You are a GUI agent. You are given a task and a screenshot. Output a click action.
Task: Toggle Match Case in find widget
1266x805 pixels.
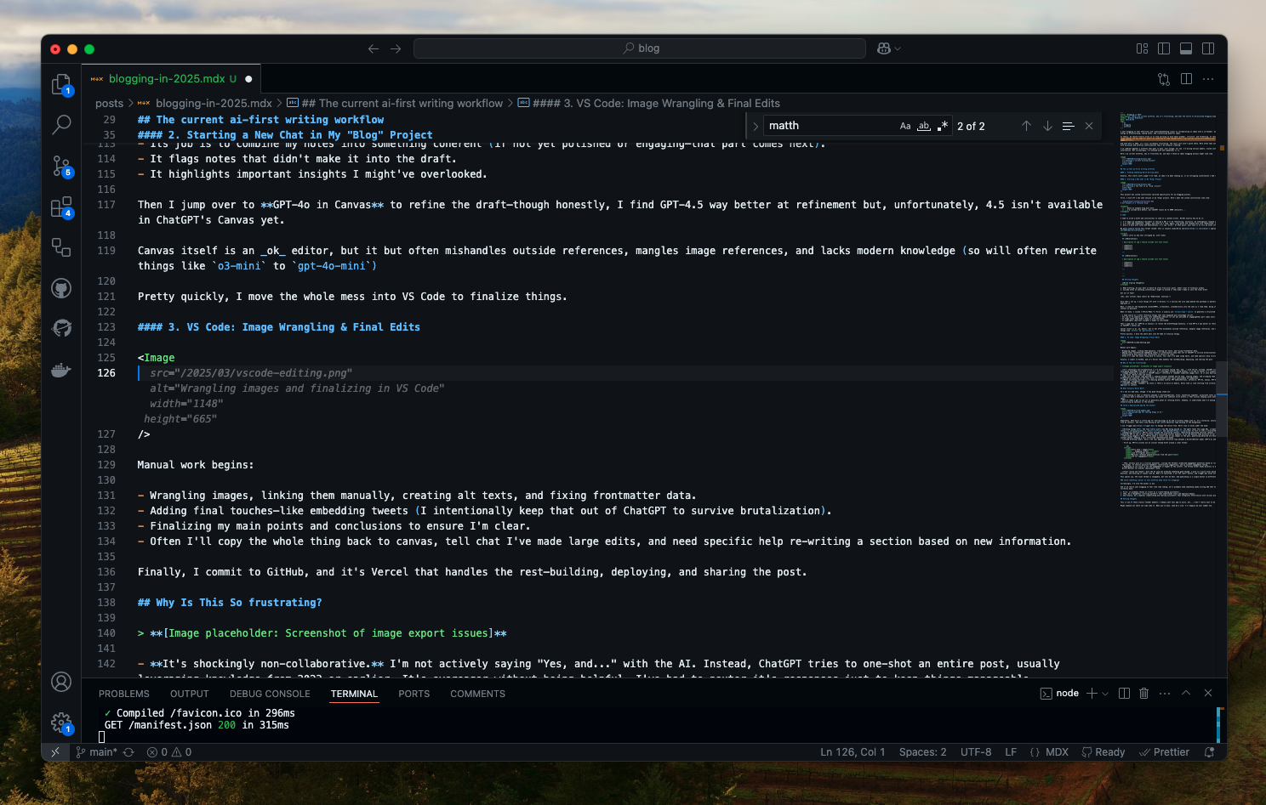pyautogui.click(x=905, y=126)
